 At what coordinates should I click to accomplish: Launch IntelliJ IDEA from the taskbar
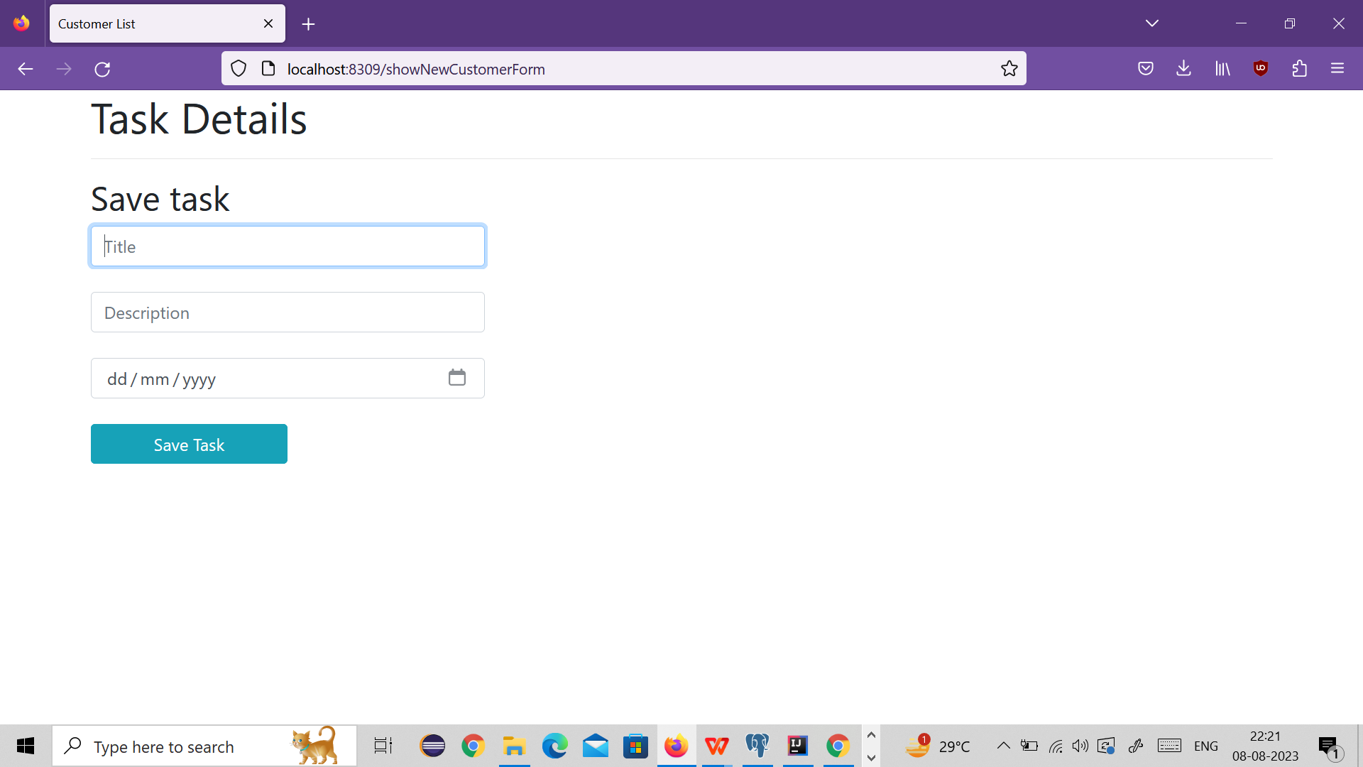798,746
